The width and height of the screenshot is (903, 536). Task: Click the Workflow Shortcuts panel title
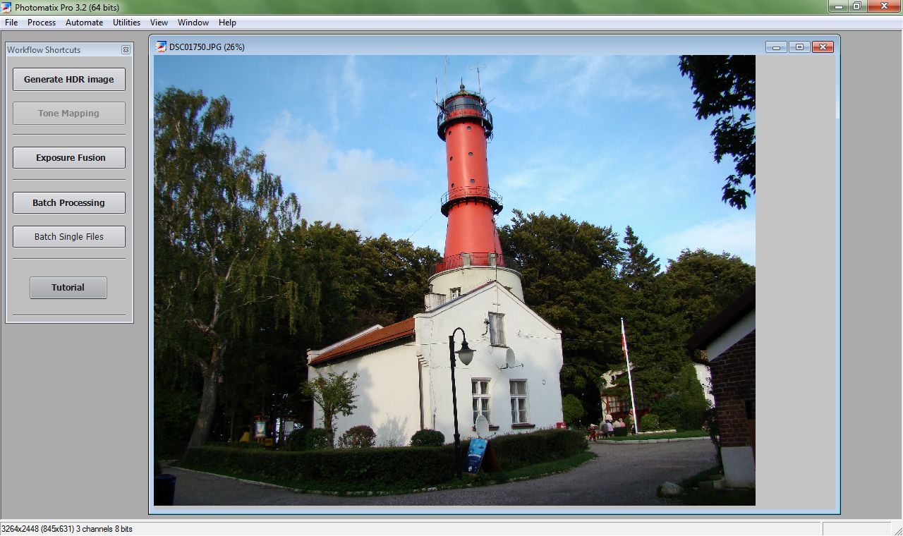click(x=44, y=50)
